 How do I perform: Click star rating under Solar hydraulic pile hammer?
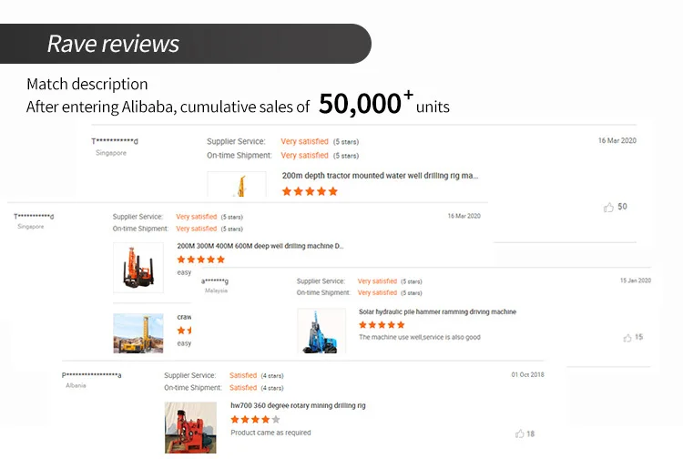click(382, 325)
